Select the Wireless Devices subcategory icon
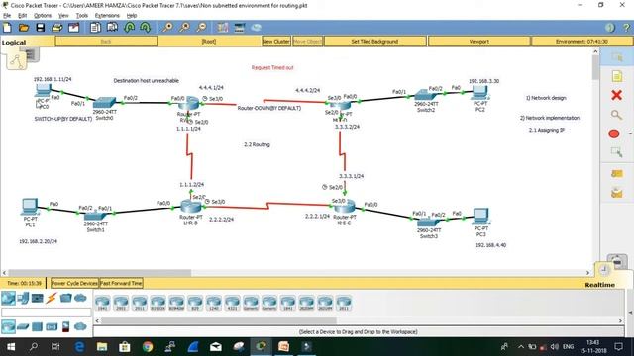Image resolution: width=634 pixels, height=356 pixels. [x=52, y=326]
